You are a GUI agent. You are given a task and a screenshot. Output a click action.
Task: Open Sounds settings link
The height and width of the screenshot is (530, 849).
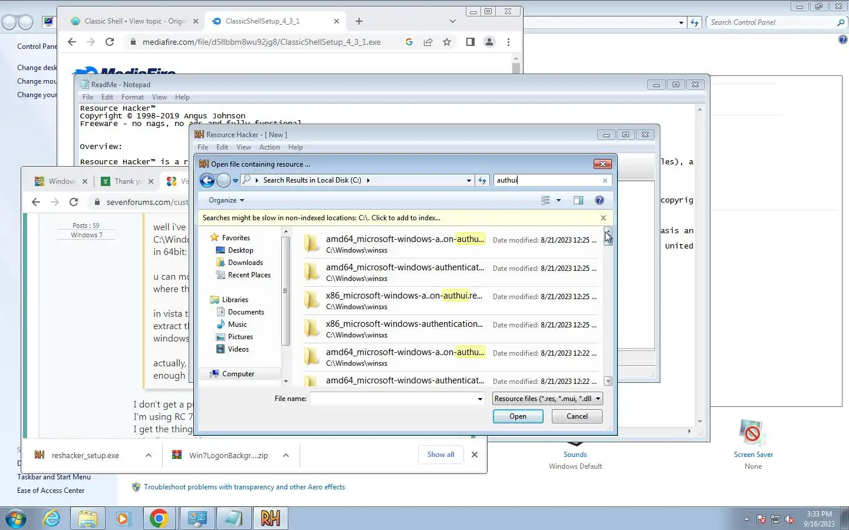(575, 455)
